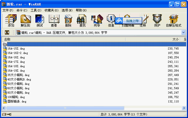The height and width of the screenshot is (118, 188).
Task: Click status bar total 3,080,664 字节 text
Action: 124,114
